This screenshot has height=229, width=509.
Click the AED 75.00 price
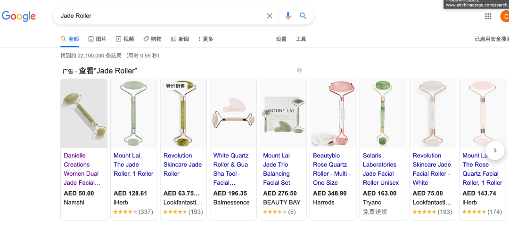[427, 193]
